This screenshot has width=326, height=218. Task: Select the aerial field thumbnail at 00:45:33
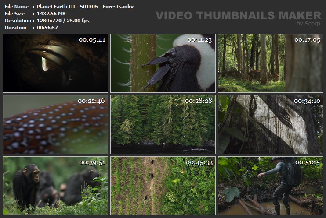pos(163,186)
